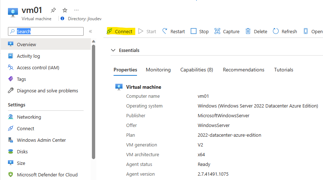The height and width of the screenshot is (180, 323).
Task: Switch to the Monitoring tab
Action: (158, 70)
